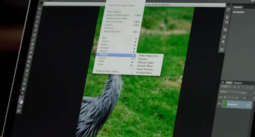Click the Properties panel tab
The image size is (255, 137).
coord(238,8)
